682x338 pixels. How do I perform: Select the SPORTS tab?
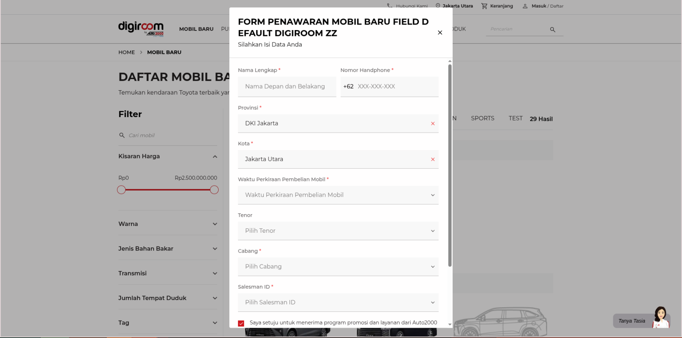click(482, 118)
